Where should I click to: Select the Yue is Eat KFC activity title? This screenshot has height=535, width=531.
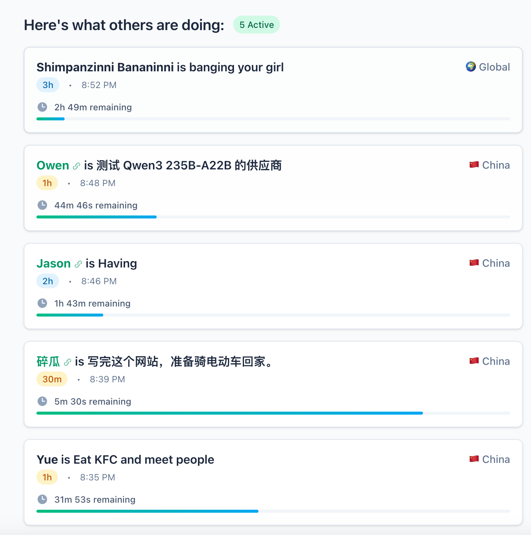point(125,460)
